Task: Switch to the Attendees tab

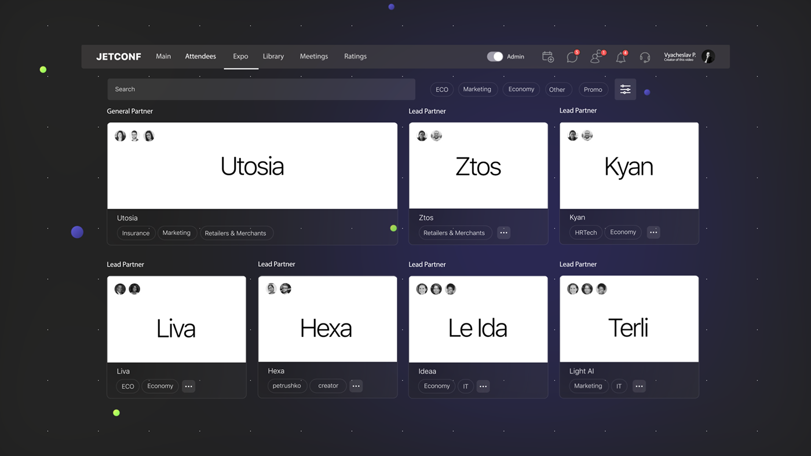Action: point(200,57)
